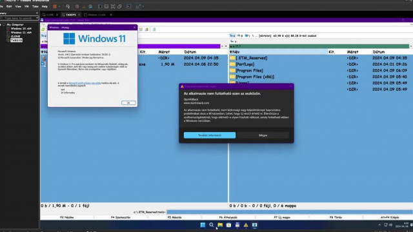Click OK in the Windows 11 about dialog
Image resolution: width=413 pixels, height=232 pixels.
pyautogui.click(x=128, y=102)
